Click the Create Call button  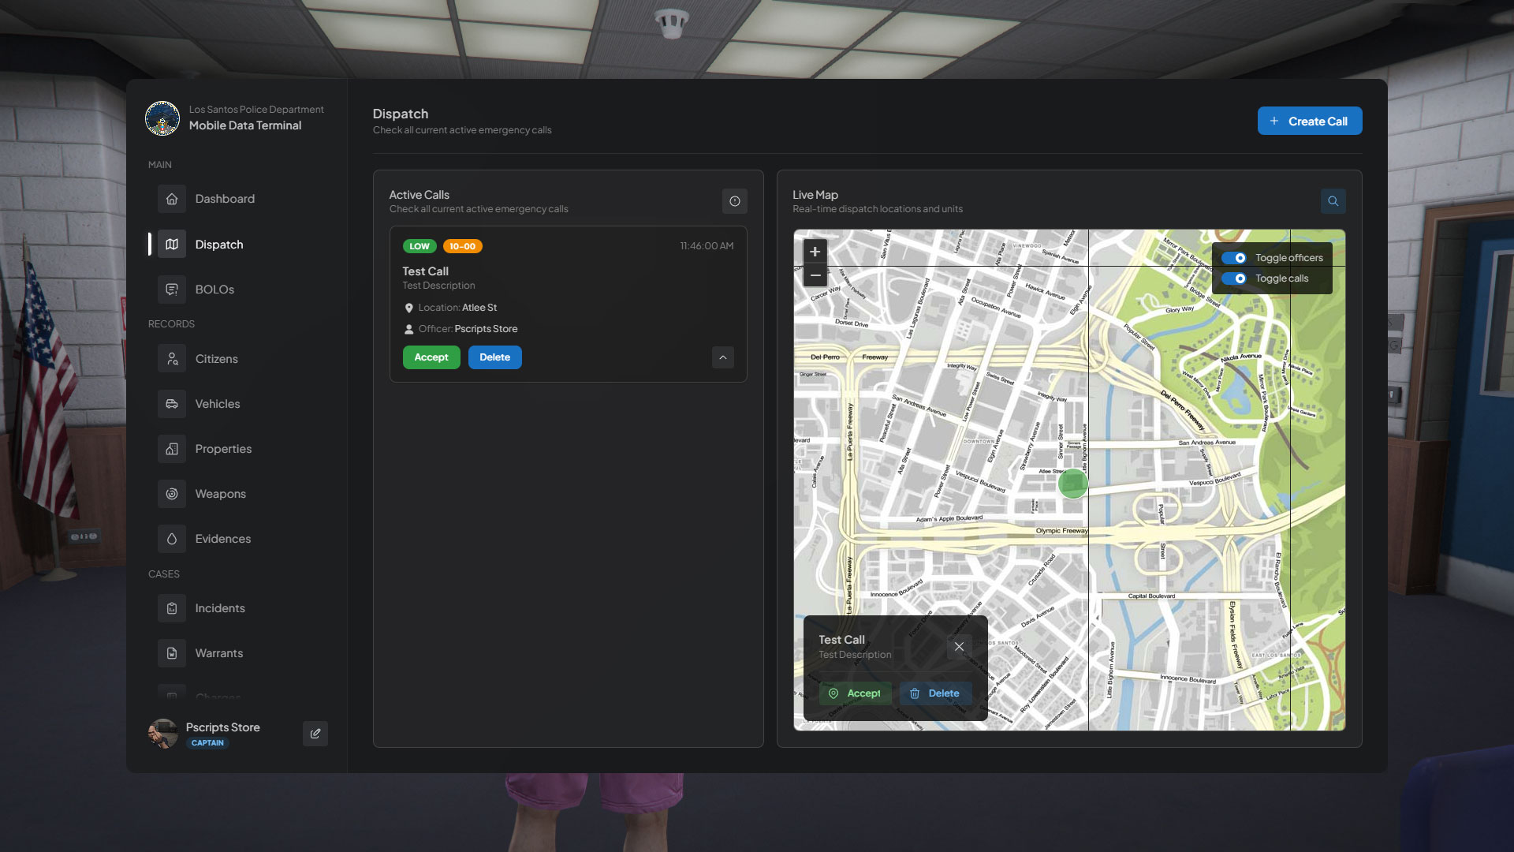pos(1310,121)
